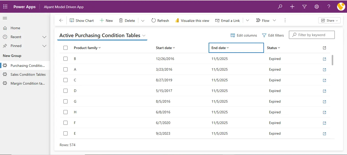
Task: Check the select-all rows checkbox
Action: pos(65,48)
